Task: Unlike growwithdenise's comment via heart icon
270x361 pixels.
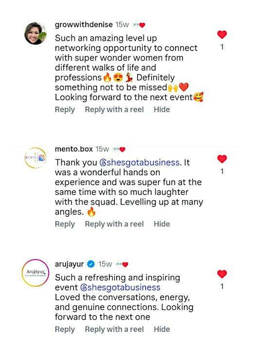Action: (x=222, y=35)
